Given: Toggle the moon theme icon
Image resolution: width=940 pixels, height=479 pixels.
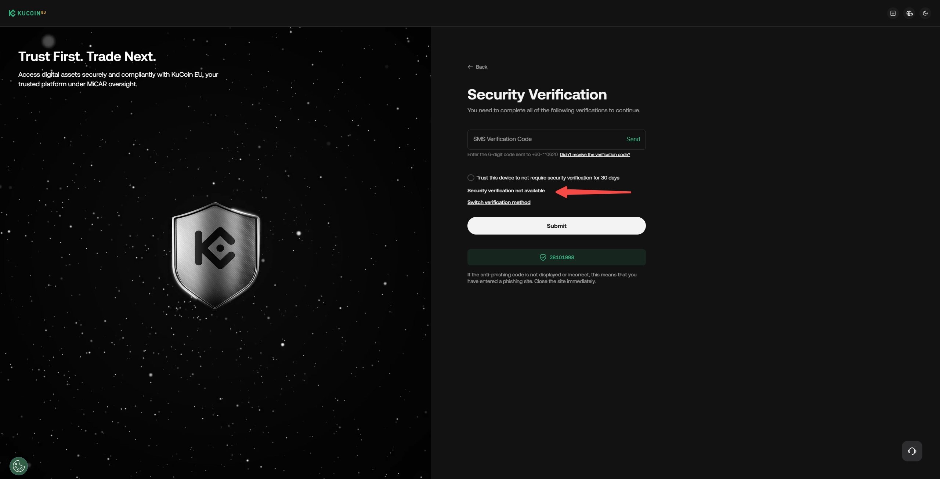Looking at the screenshot, I should tap(925, 13).
